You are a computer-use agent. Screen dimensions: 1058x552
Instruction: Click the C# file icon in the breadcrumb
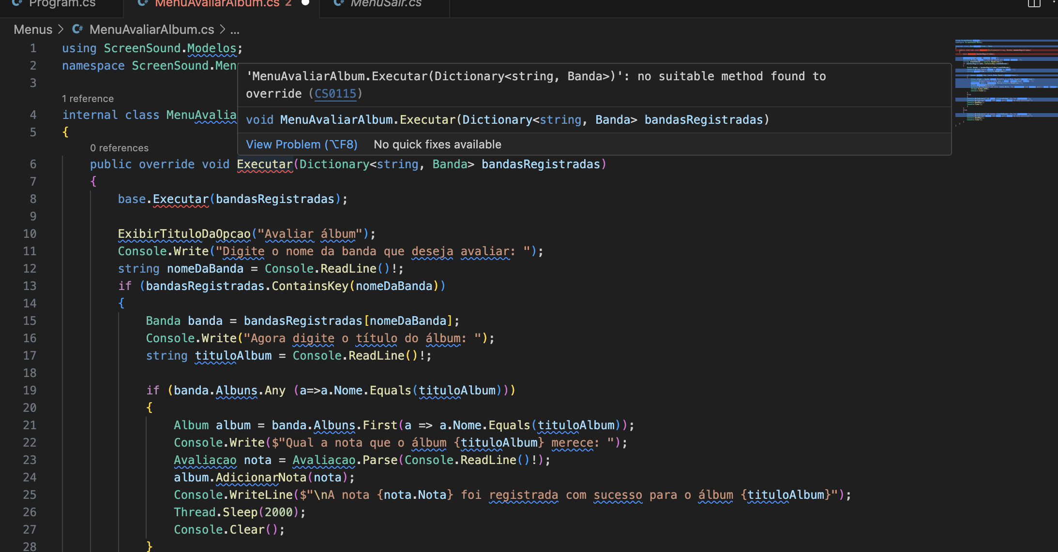77,29
